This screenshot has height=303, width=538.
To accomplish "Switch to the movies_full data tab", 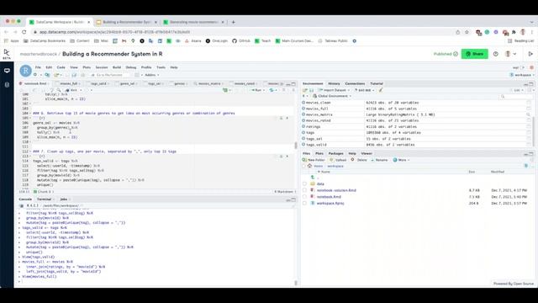I will click(69, 83).
